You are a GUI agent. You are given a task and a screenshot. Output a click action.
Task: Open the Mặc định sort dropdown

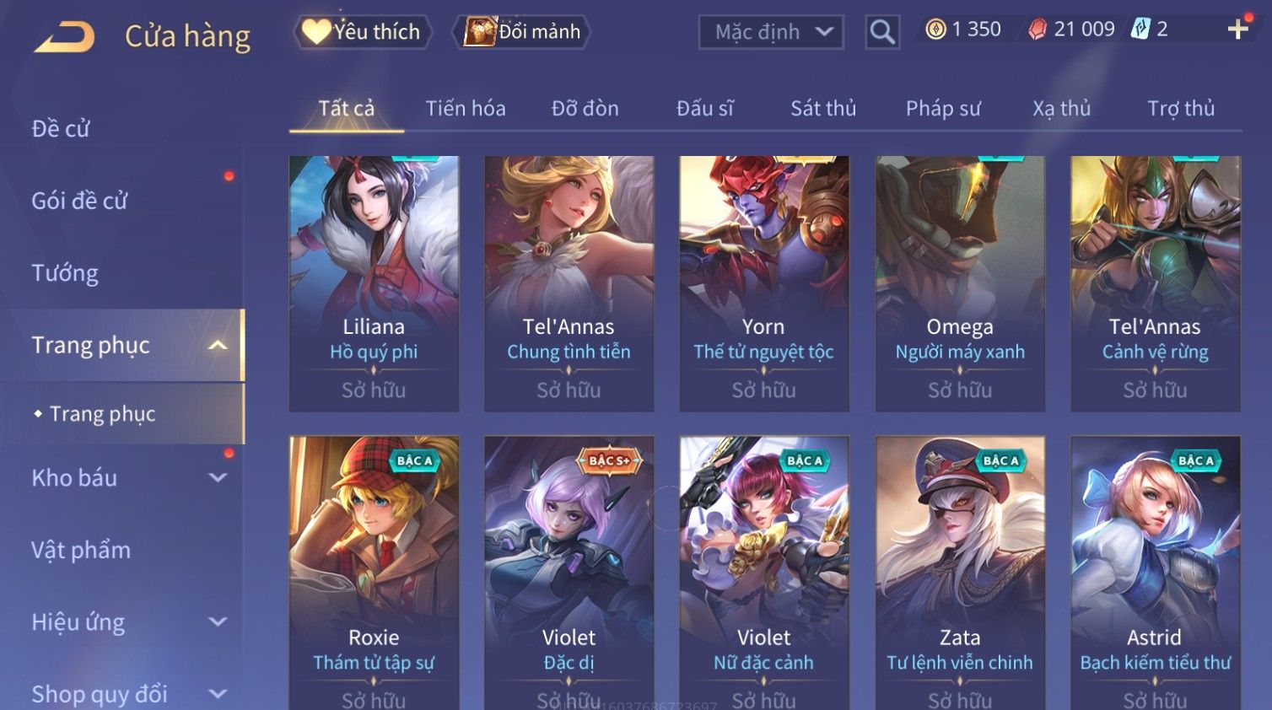point(771,32)
